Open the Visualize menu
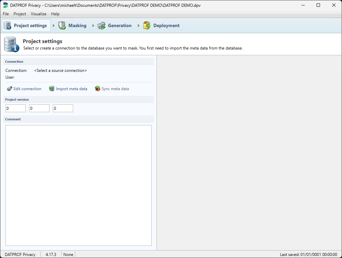Image resolution: width=342 pixels, height=258 pixels. point(38,14)
